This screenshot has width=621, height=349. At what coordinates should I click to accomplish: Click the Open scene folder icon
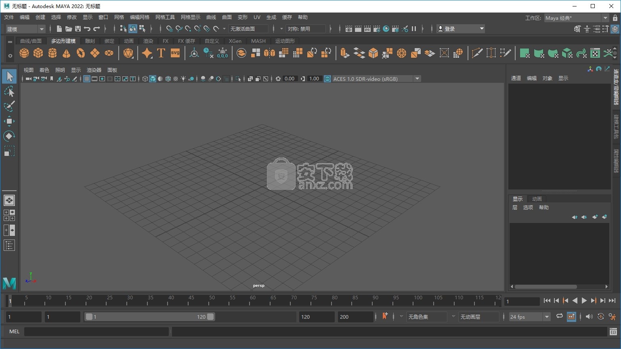coord(69,29)
